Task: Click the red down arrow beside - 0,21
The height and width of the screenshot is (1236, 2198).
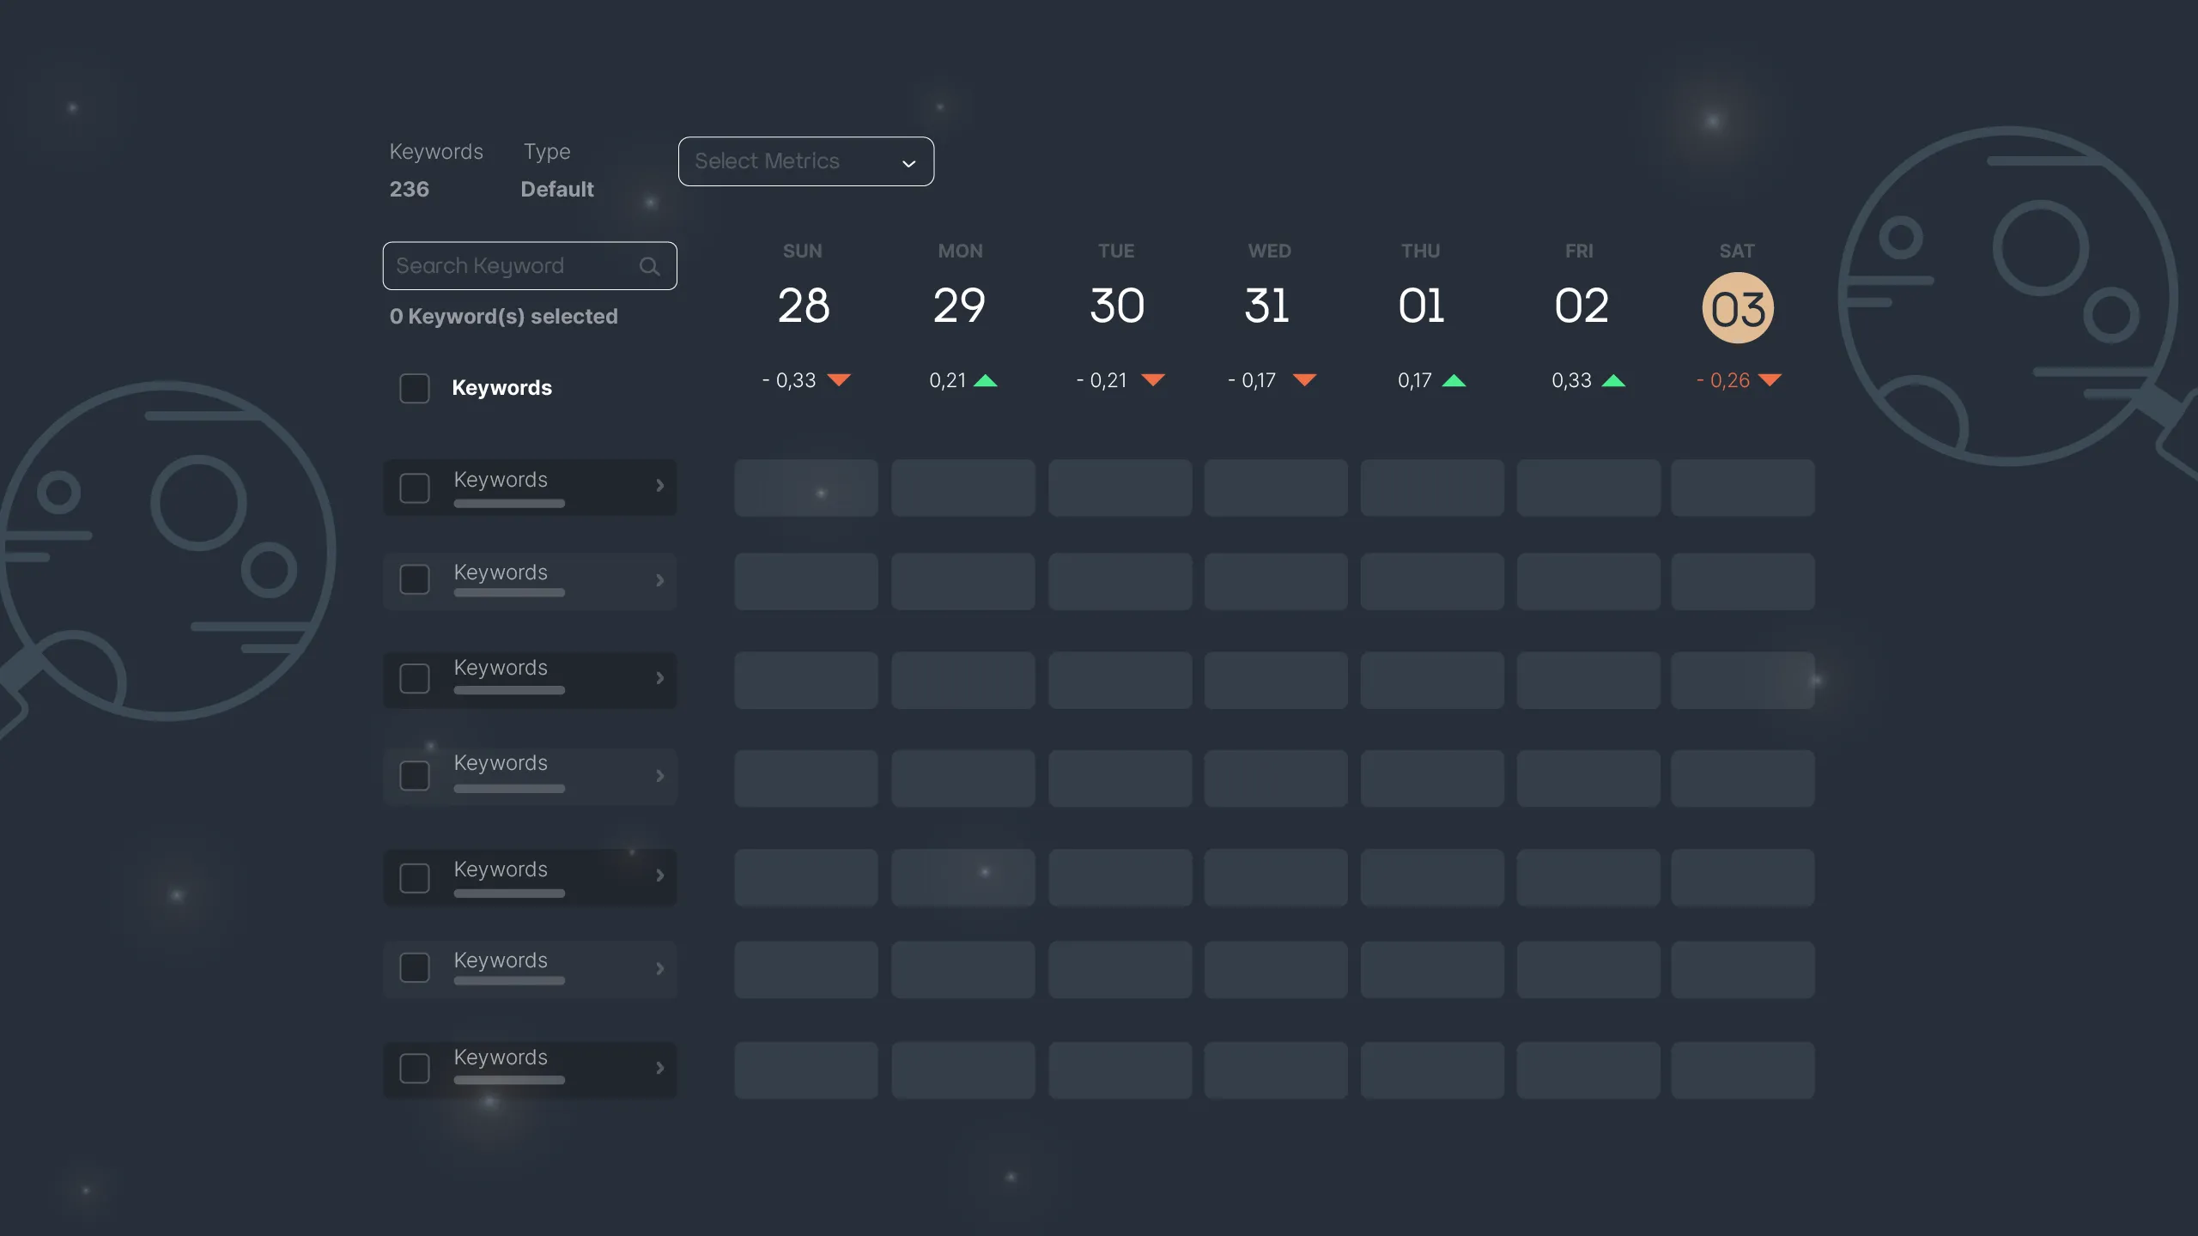Action: (1153, 380)
